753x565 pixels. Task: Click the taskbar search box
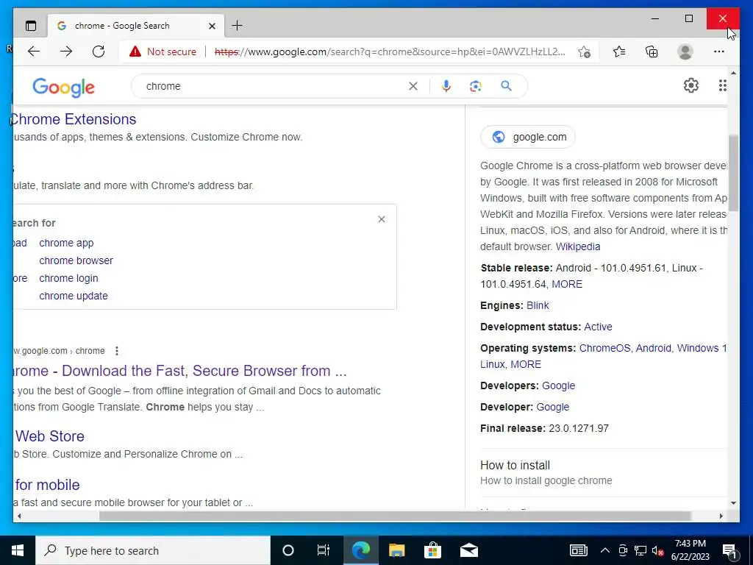153,550
